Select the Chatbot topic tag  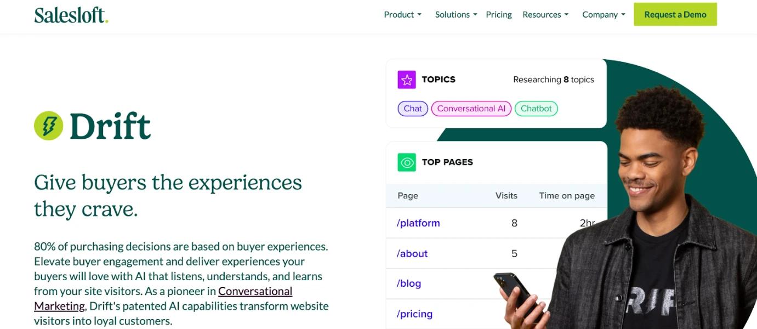pyautogui.click(x=536, y=109)
